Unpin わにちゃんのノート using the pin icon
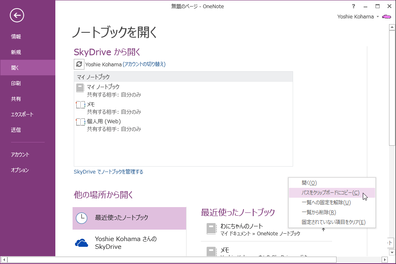396x264 pixels. pos(323,229)
